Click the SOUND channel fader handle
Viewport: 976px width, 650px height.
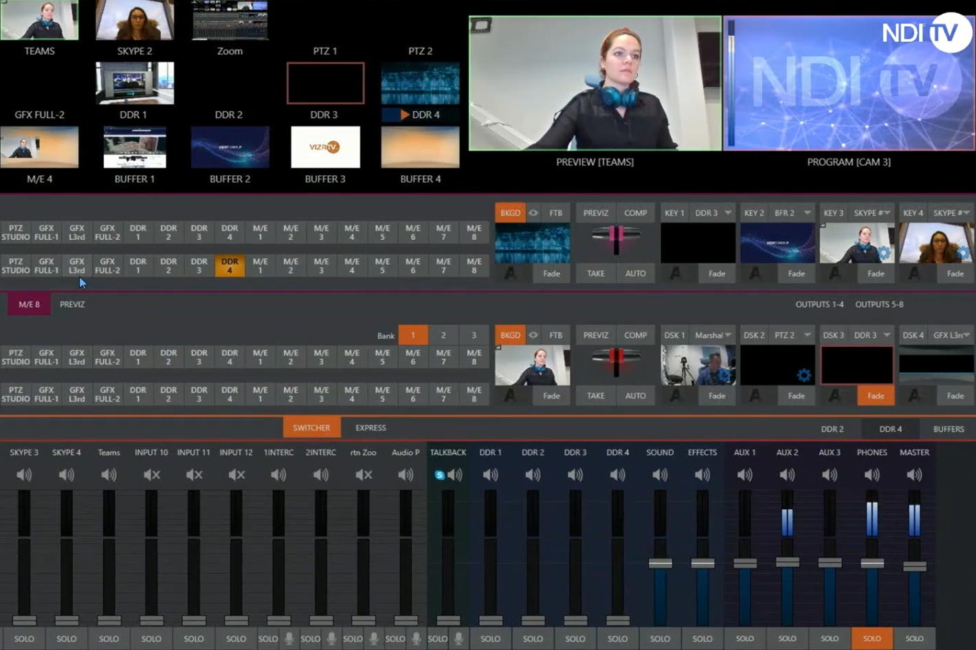[x=660, y=563]
